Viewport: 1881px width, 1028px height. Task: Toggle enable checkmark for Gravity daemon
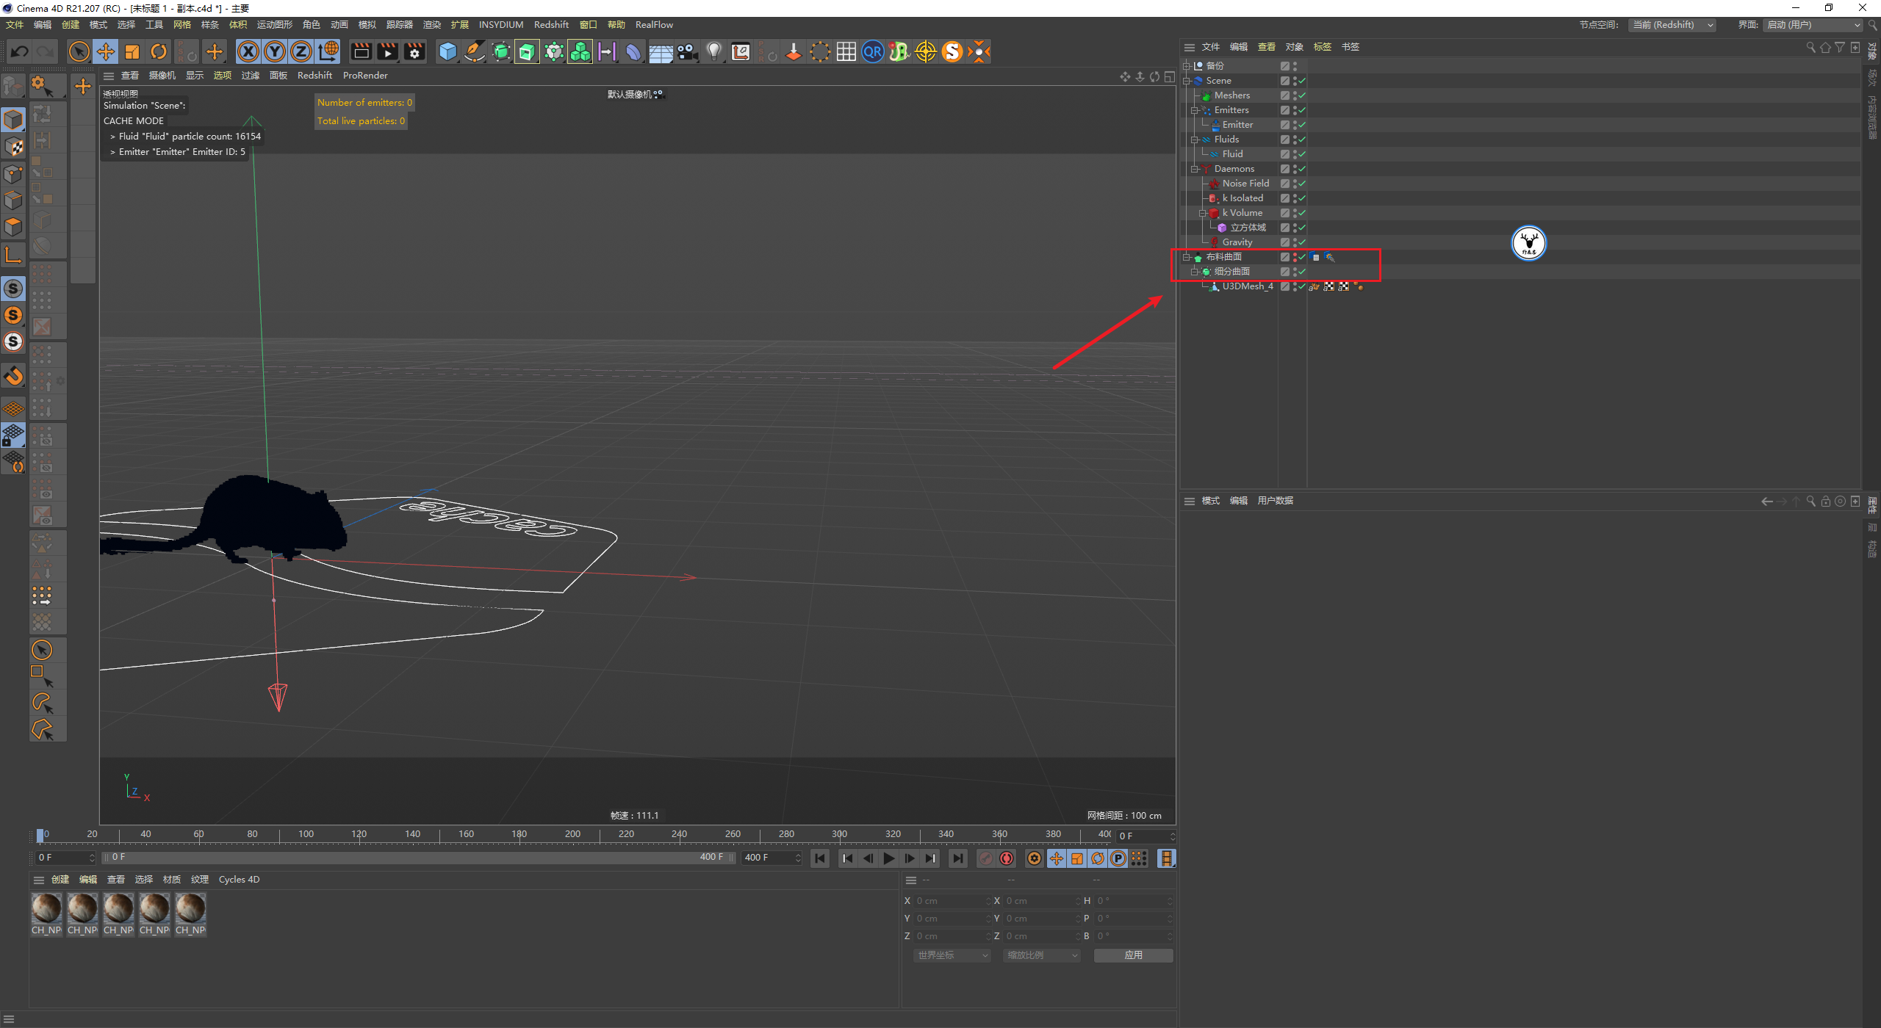(1302, 242)
